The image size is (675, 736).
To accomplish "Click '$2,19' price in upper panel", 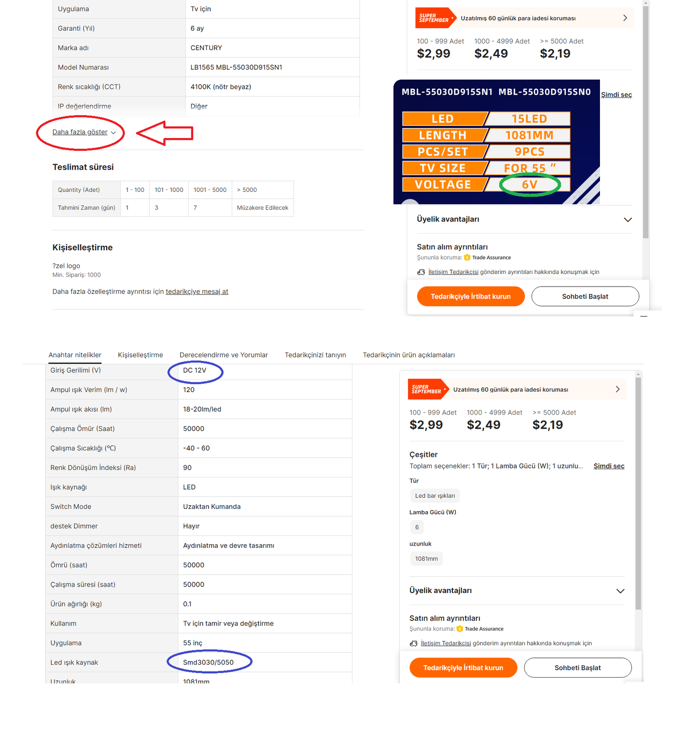I will click(555, 53).
